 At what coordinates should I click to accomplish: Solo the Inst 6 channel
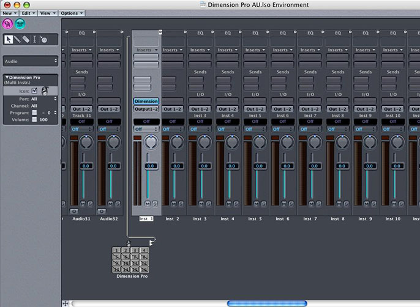pyautogui.click(x=291, y=204)
